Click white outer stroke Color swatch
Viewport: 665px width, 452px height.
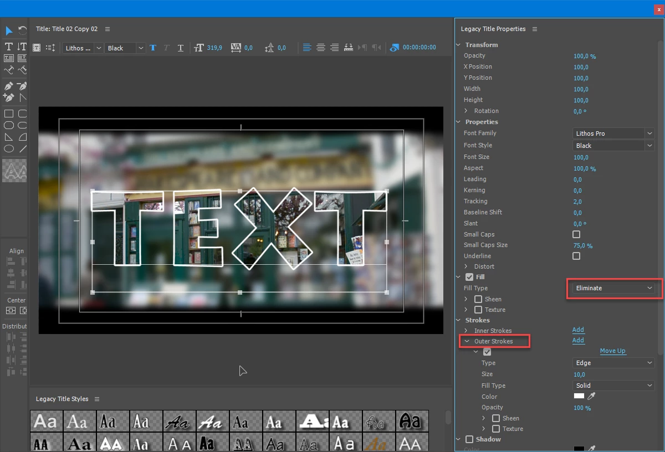coord(579,396)
